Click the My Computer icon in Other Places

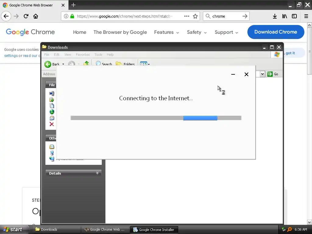pos(52,153)
